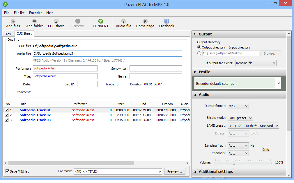Toggle the Save M3U list checkbox
Image resolution: width=294 pixels, height=183 pixels.
8,171
